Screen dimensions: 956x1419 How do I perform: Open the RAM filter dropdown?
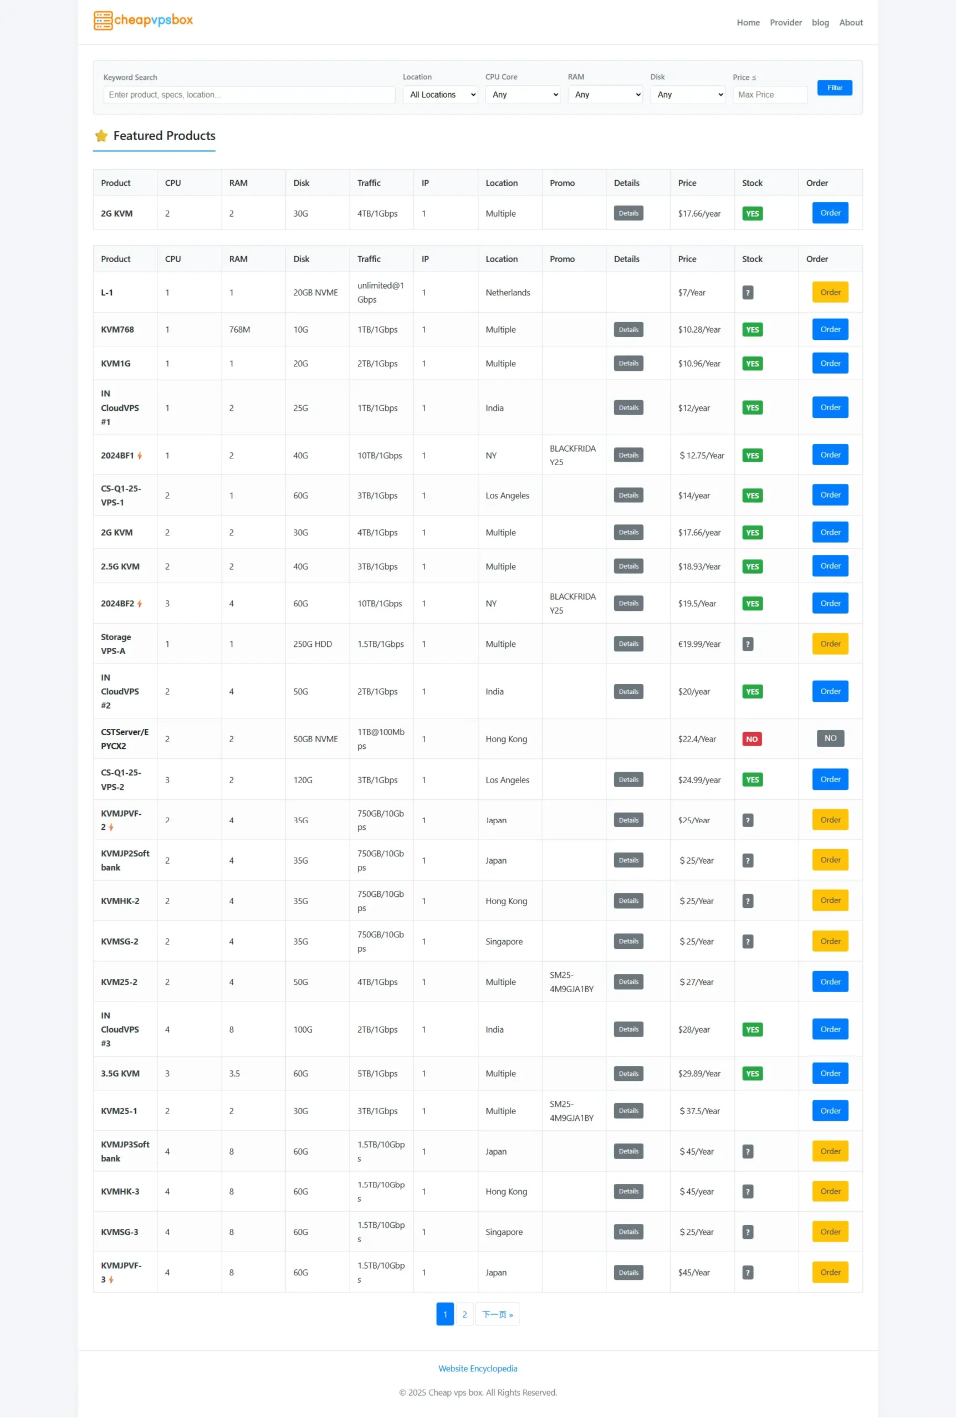[605, 95]
